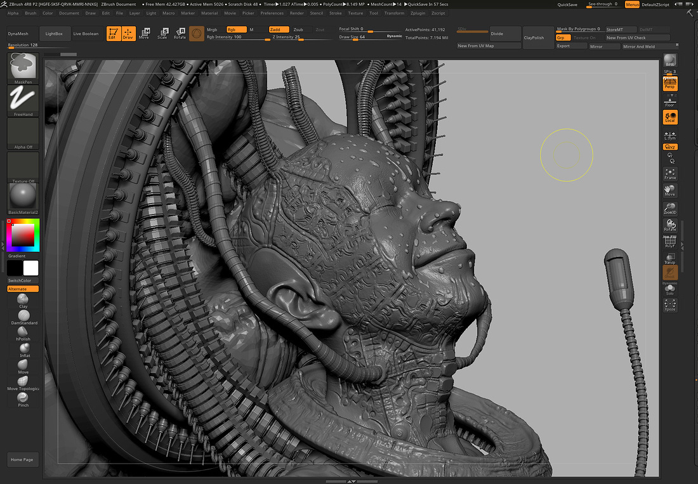Open the Alpha Off selector
The image size is (698, 484).
[23, 133]
